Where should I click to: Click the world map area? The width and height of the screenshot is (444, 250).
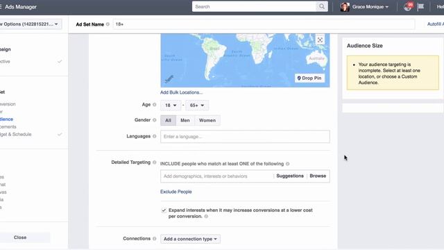pyautogui.click(x=245, y=60)
